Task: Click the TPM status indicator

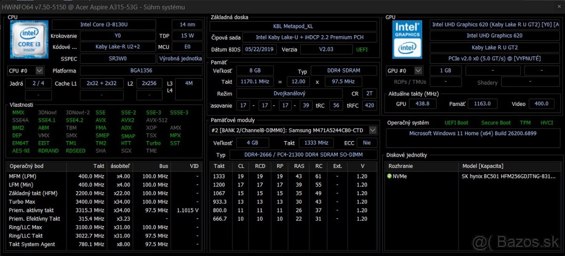Action: 525,123
